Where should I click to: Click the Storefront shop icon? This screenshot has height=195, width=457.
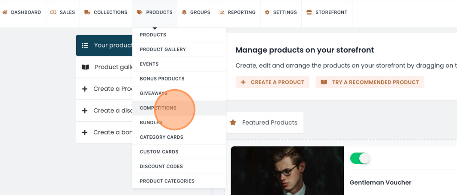[309, 12]
